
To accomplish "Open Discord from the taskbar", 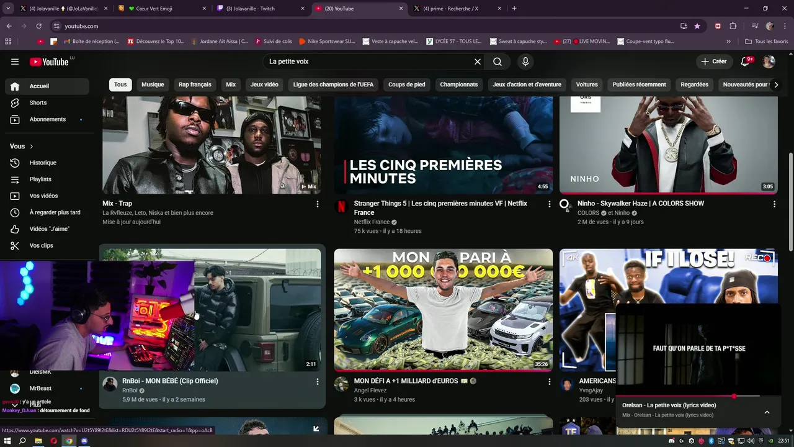I will 84,441.
